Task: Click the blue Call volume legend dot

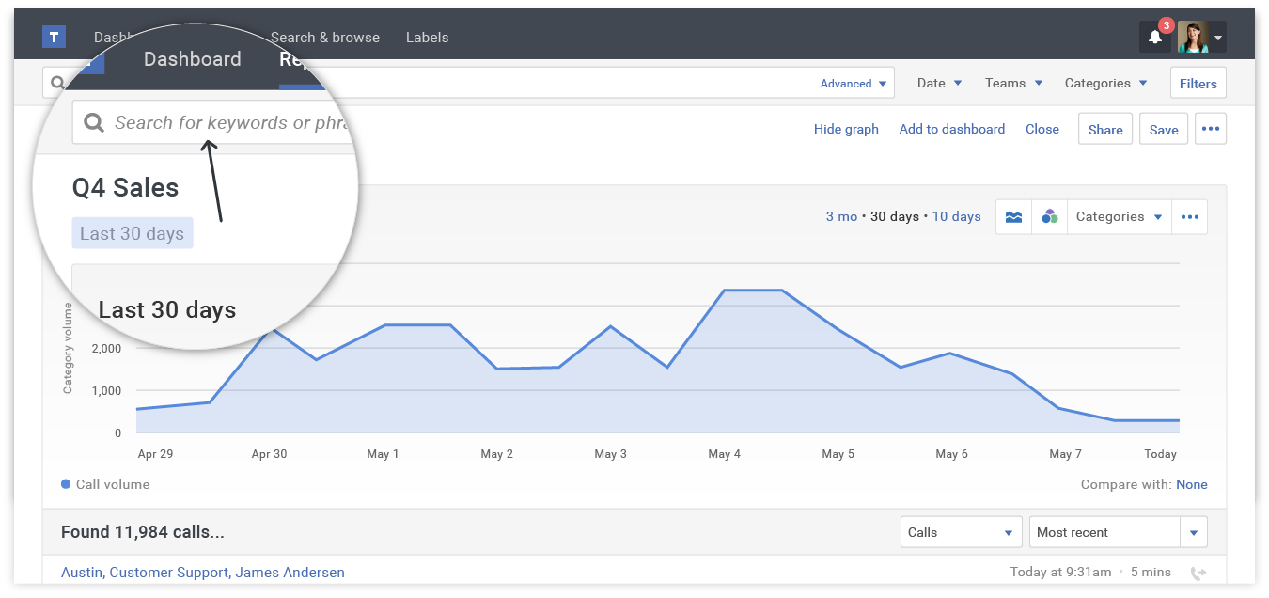Action: tap(65, 484)
